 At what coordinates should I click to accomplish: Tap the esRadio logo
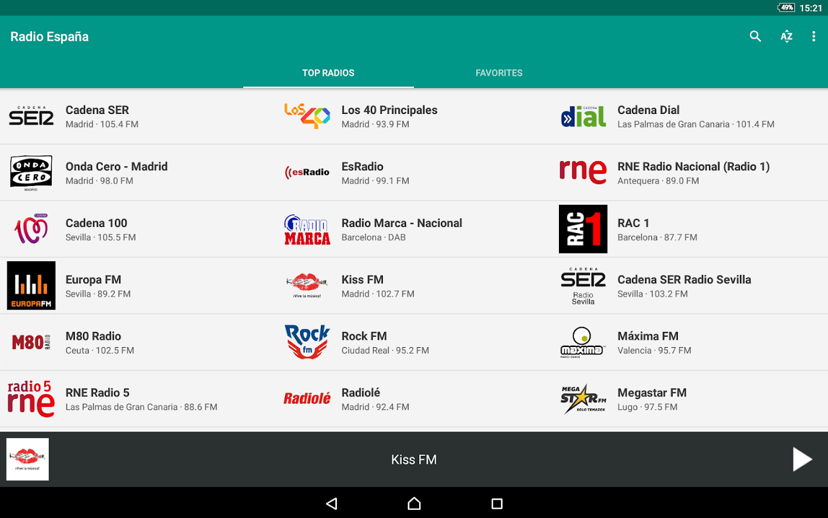(307, 172)
